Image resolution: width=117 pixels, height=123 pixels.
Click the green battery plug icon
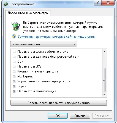16,26
